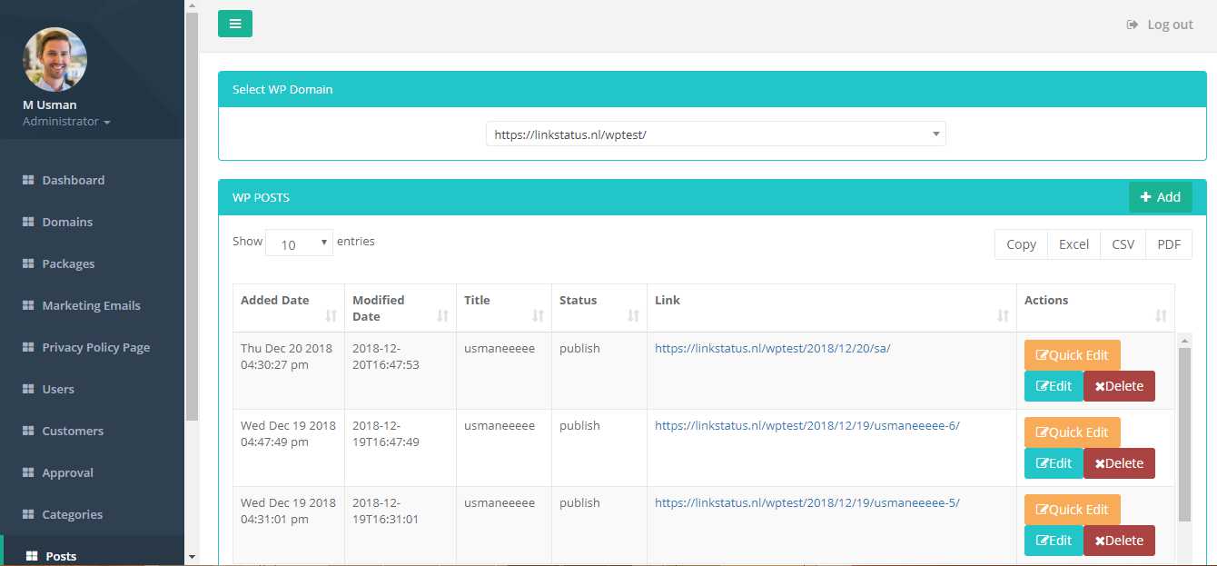
Task: Delete the /2018/12/20/sa/ post
Action: [1119, 386]
